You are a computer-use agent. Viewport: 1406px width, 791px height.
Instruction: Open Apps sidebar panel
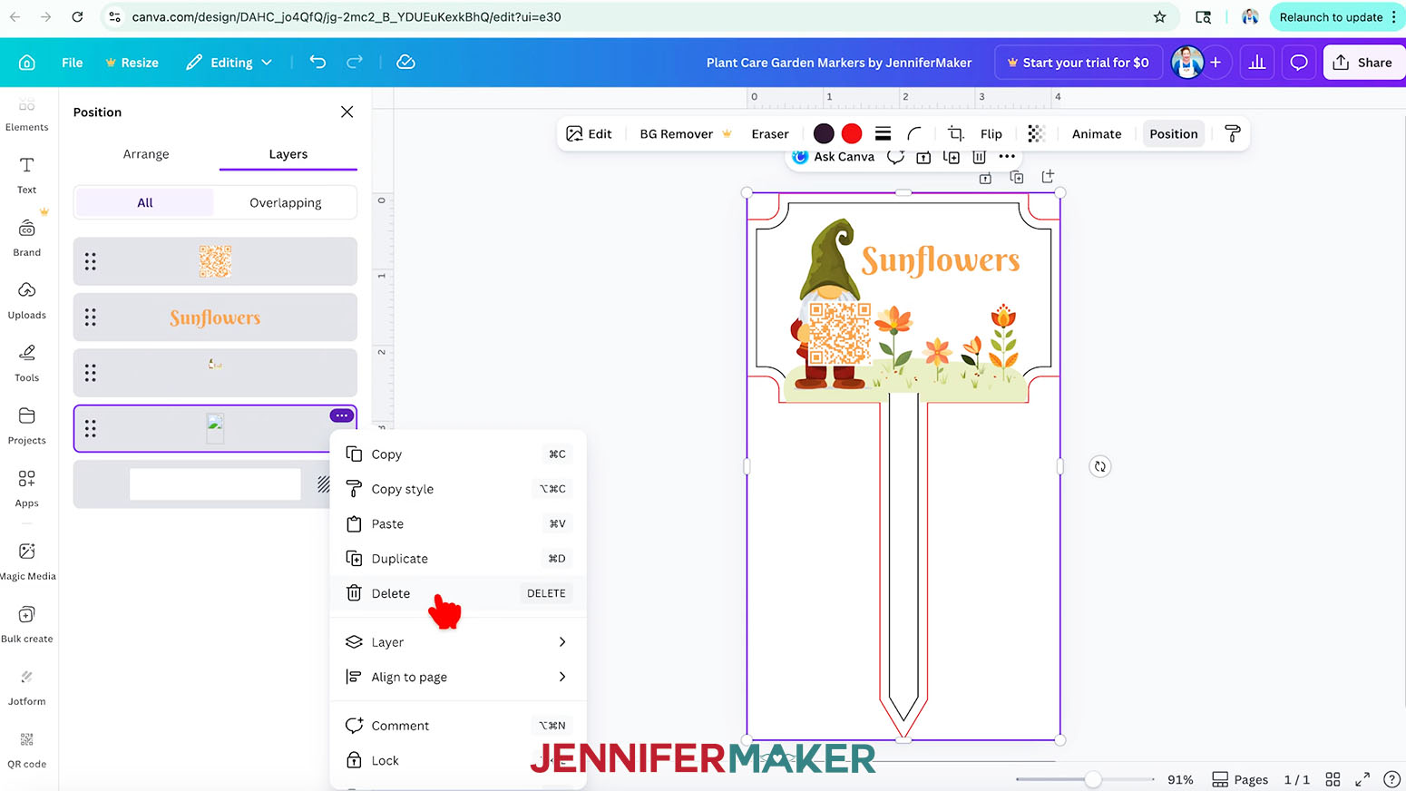coord(27,488)
